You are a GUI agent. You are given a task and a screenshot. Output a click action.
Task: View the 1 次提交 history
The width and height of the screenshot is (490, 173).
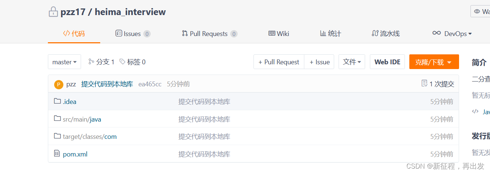click(x=438, y=84)
